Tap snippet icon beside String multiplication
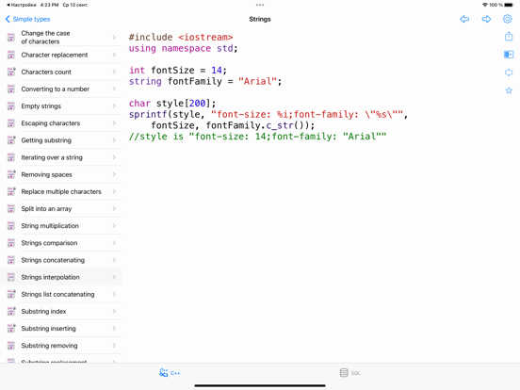520x390 pixels. coord(11,226)
